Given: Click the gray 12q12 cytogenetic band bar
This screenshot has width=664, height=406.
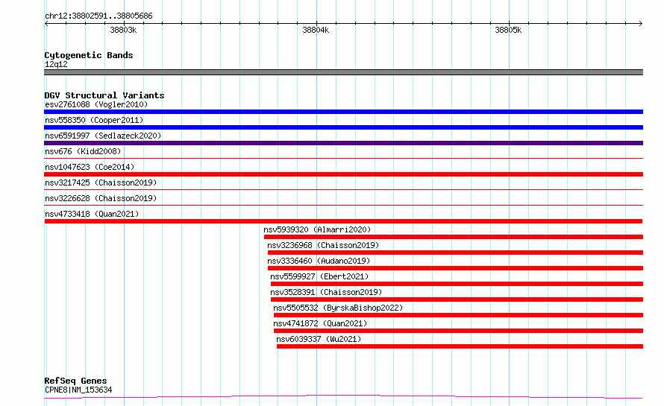Looking at the screenshot, I should [x=343, y=72].
